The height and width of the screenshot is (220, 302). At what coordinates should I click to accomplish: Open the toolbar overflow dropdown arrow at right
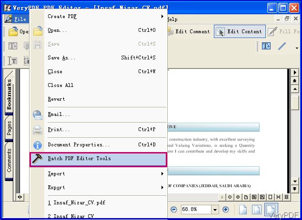tap(297, 48)
